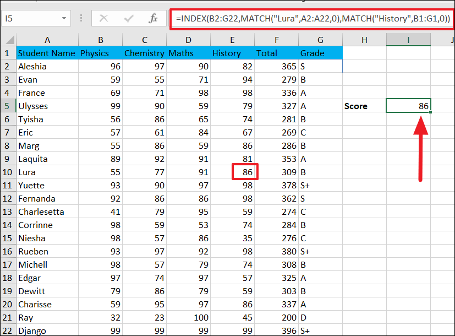Select column header A

pos(47,40)
